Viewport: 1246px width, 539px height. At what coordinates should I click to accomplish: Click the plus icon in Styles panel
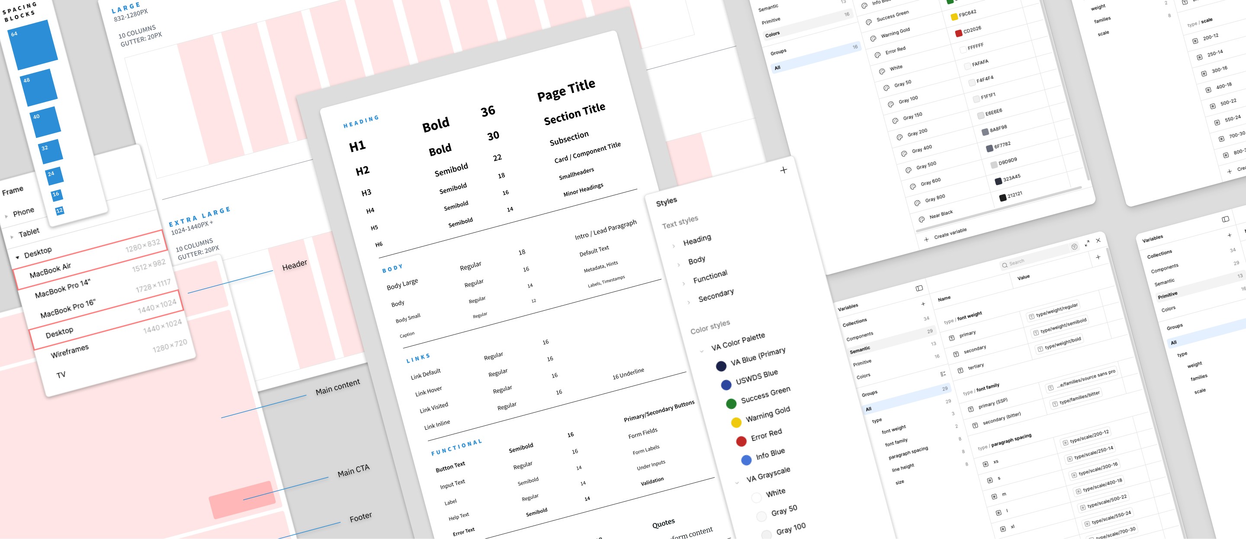(x=783, y=170)
